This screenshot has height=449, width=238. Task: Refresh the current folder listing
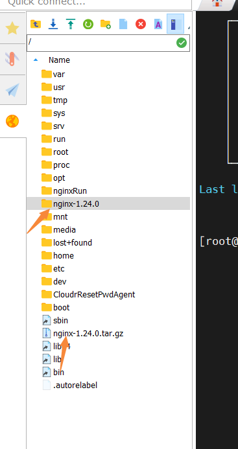tap(88, 24)
